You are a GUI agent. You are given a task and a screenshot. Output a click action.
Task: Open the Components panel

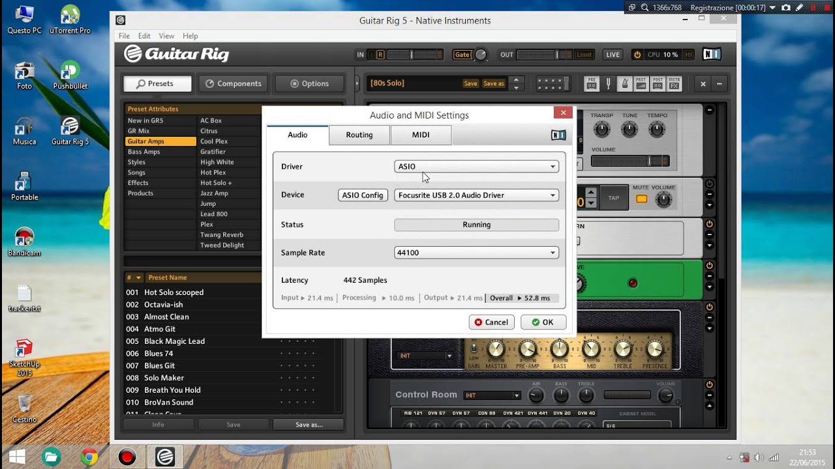click(x=234, y=83)
